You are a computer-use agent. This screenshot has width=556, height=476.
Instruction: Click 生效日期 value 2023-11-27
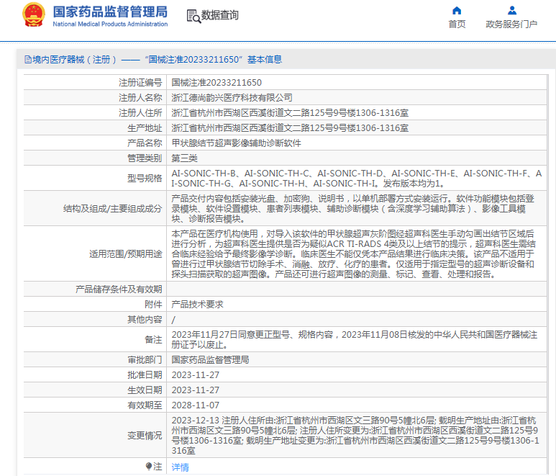point(196,390)
